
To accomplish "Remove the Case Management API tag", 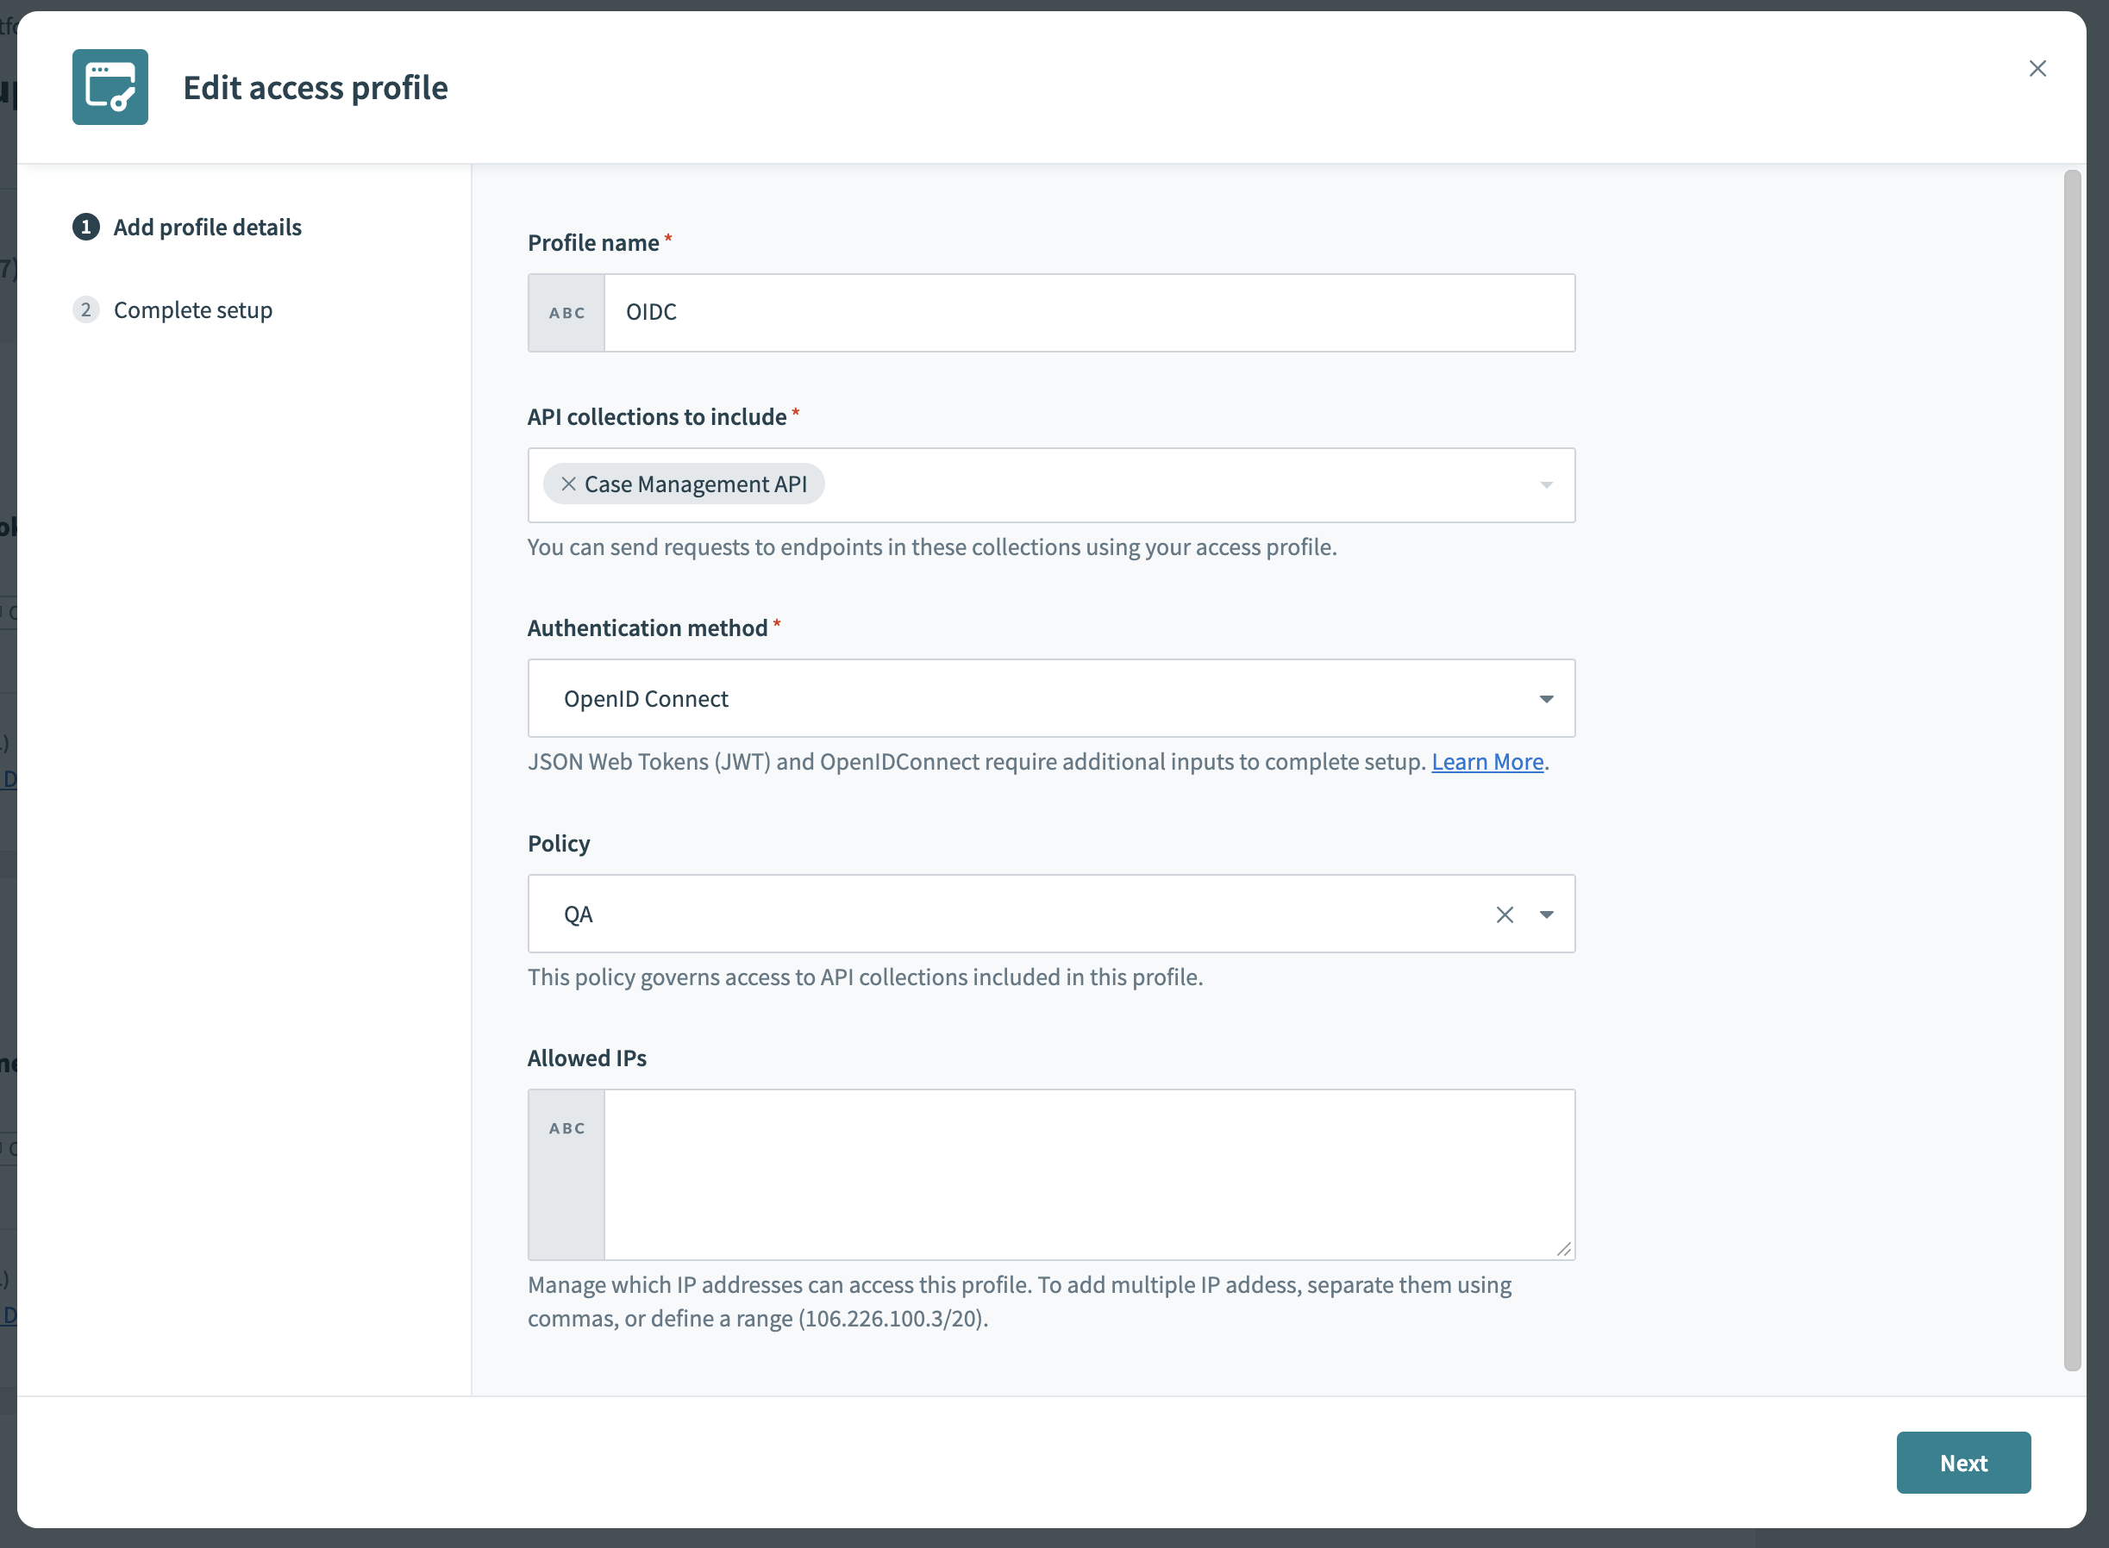I will [568, 484].
